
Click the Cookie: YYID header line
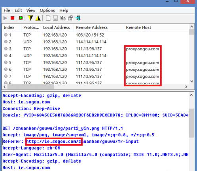pyautogui.click(x=96, y=115)
